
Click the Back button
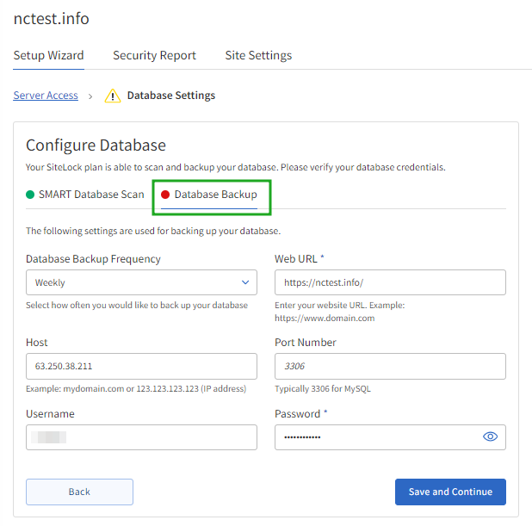(79, 492)
